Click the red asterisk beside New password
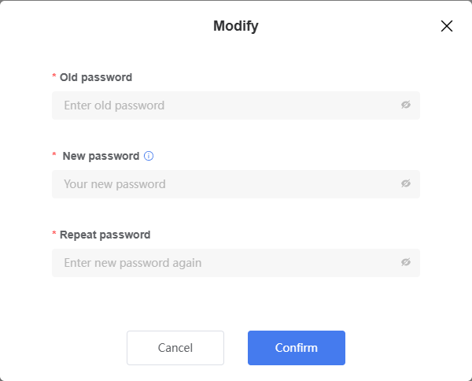This screenshot has height=381, width=472. coord(54,154)
